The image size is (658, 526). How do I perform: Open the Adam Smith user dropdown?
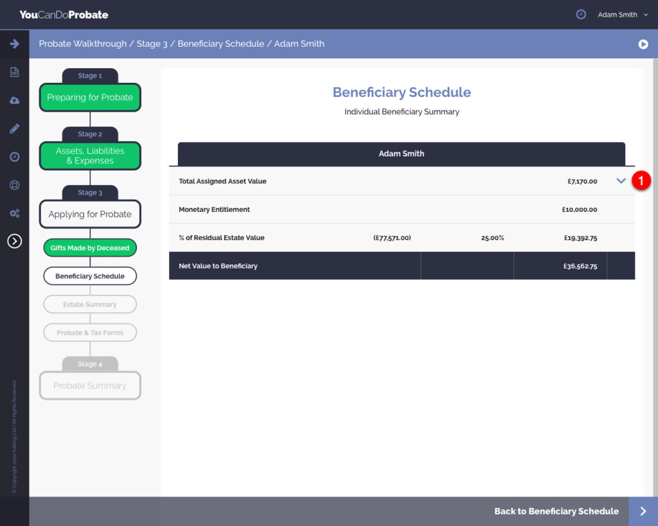tap(622, 15)
